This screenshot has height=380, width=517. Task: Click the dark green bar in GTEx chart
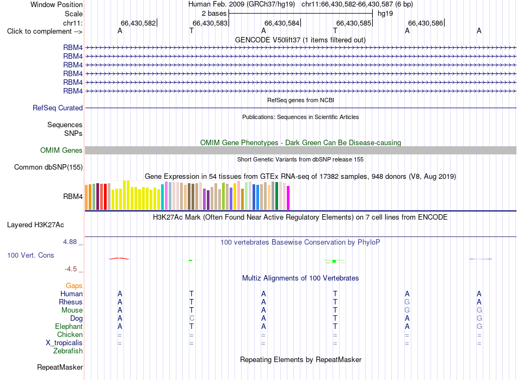tap(276, 196)
